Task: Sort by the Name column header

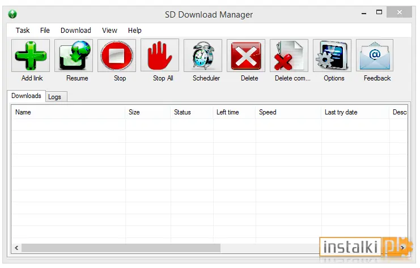Action: tap(69, 112)
